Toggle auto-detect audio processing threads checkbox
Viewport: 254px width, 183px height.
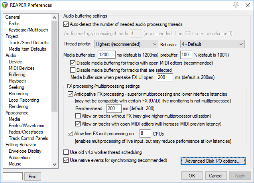tap(66, 24)
